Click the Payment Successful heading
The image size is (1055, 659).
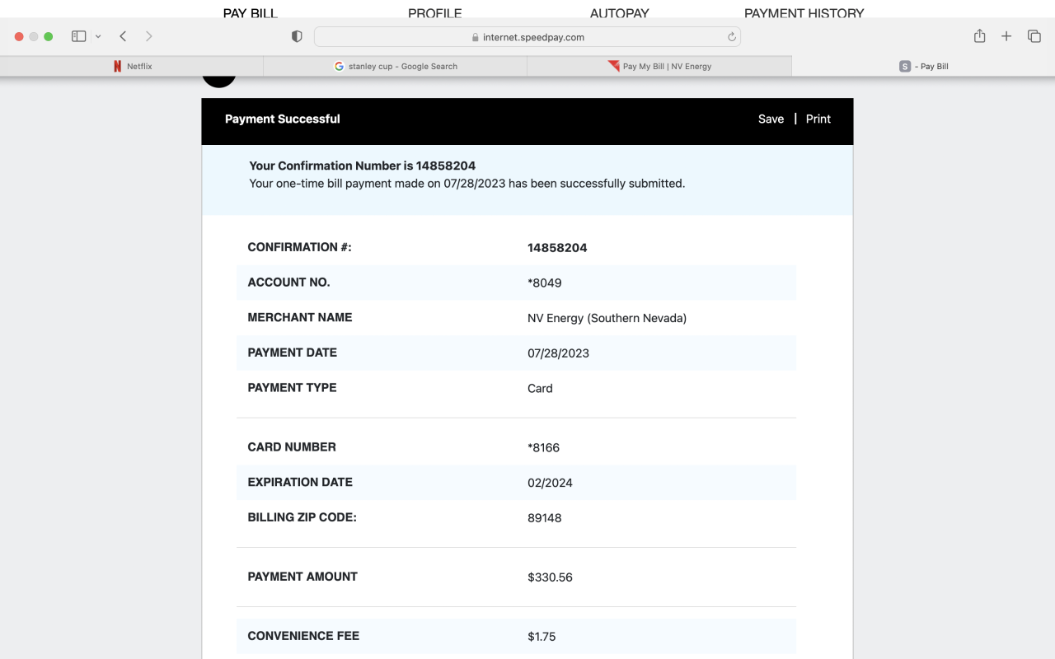coord(283,119)
